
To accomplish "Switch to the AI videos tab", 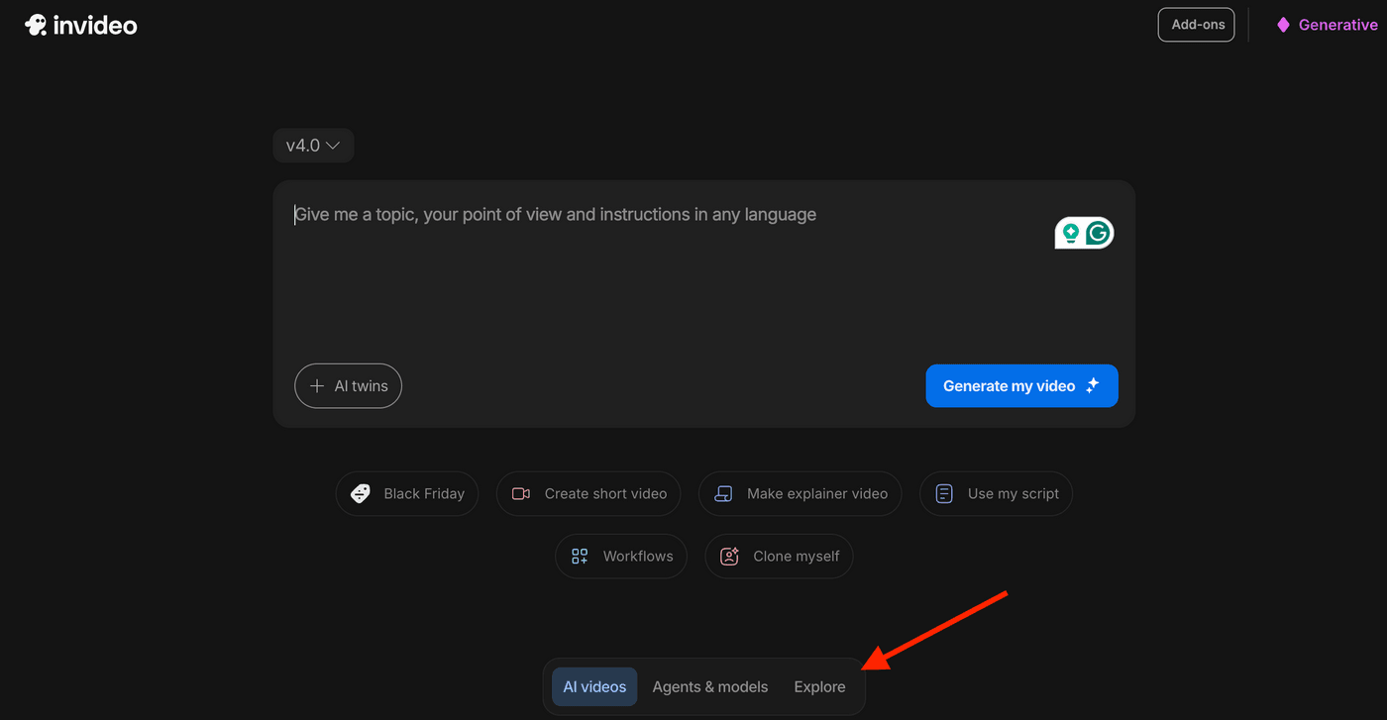I will coord(594,687).
